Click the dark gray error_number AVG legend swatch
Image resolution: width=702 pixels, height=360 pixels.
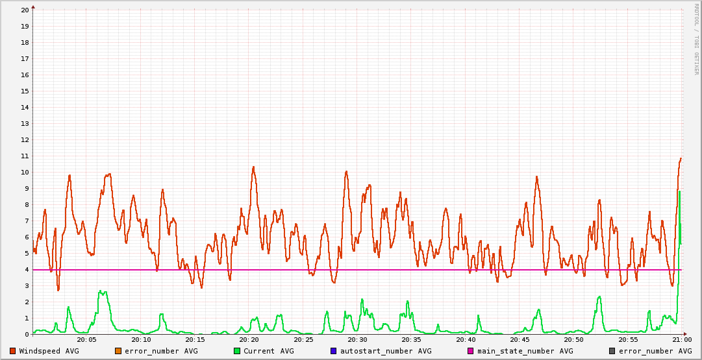coord(612,351)
